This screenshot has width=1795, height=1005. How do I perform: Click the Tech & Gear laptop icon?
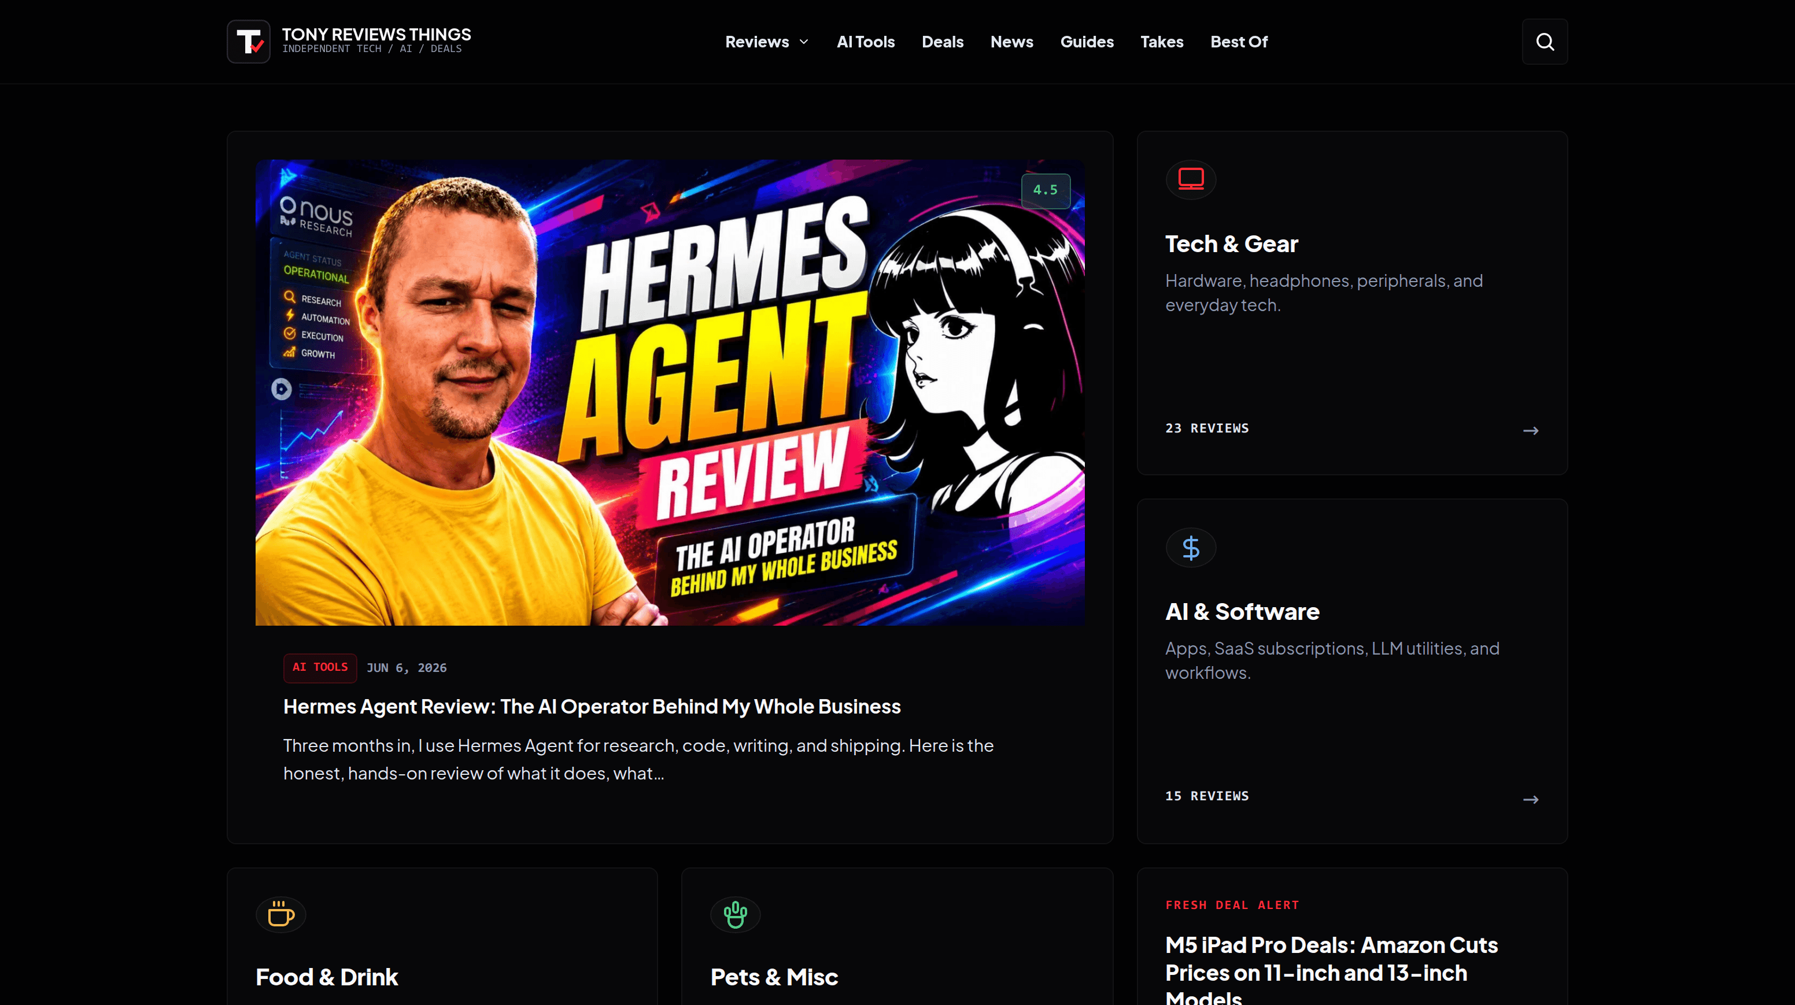(1191, 180)
